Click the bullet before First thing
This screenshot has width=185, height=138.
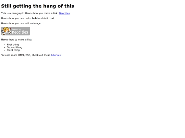pyautogui.click(x=5, y=45)
